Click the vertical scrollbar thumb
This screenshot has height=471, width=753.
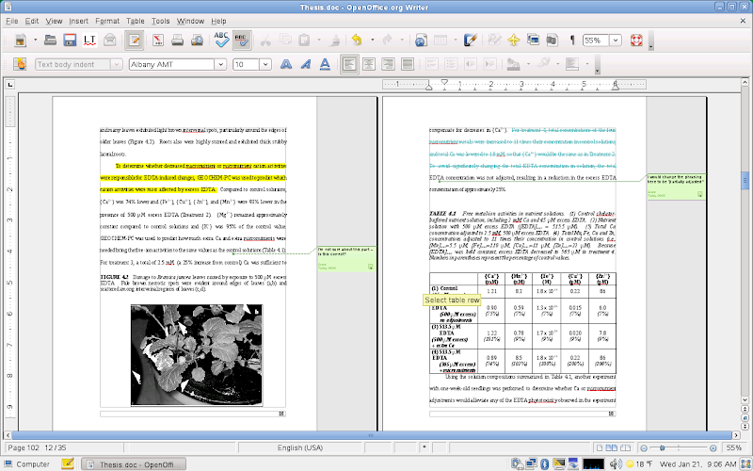tap(745, 180)
